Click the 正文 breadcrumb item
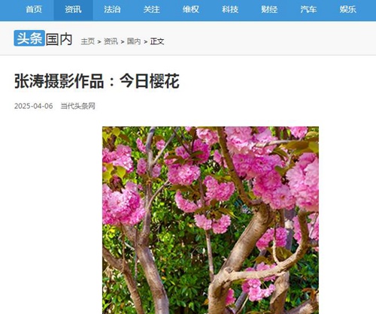This screenshot has width=376, height=314. point(157,41)
